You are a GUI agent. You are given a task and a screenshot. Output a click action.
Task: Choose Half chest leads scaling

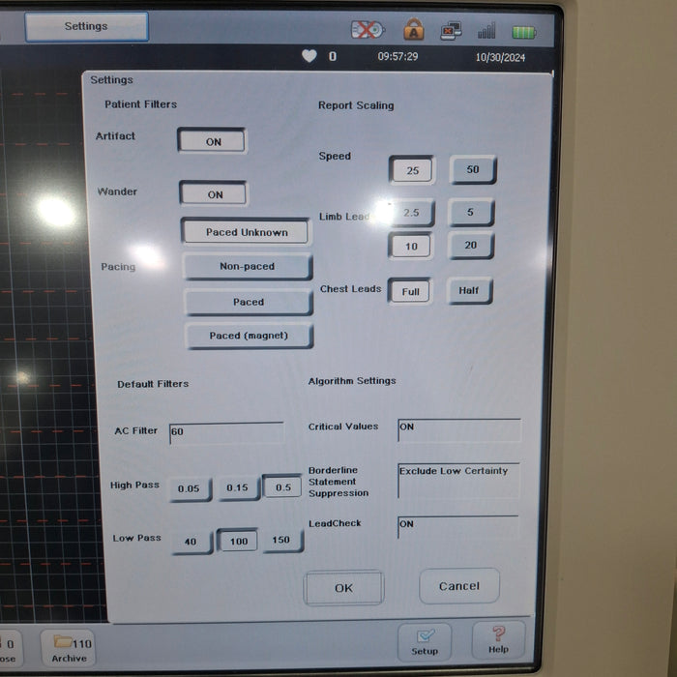(x=469, y=290)
